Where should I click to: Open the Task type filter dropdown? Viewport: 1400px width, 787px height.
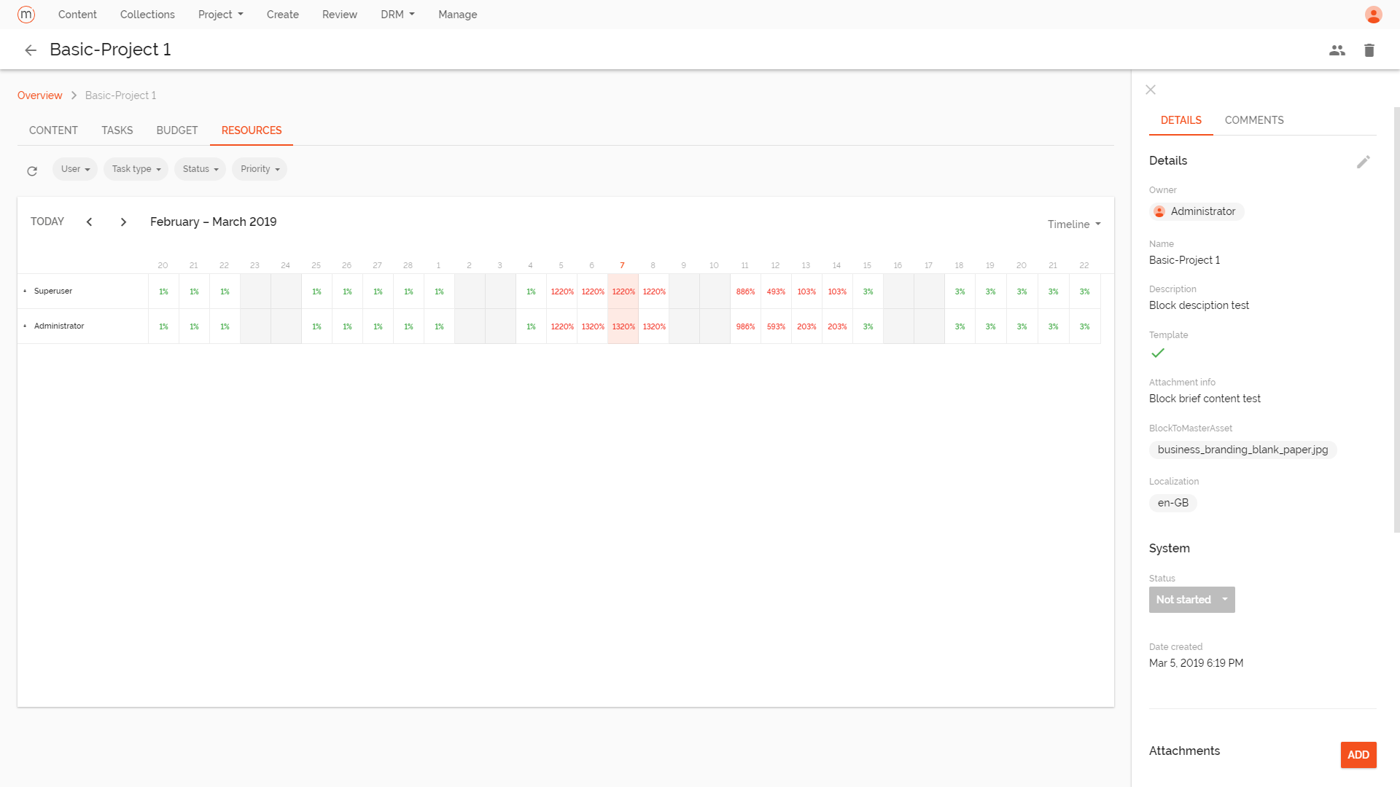pos(136,169)
